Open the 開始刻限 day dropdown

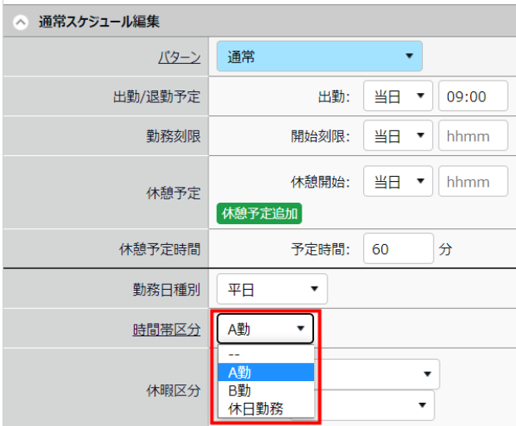(x=397, y=136)
